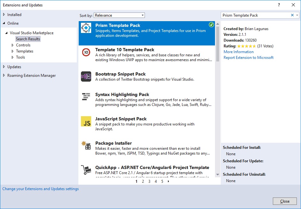
Task: Click the Package Installer gift icon
Action: point(86,145)
